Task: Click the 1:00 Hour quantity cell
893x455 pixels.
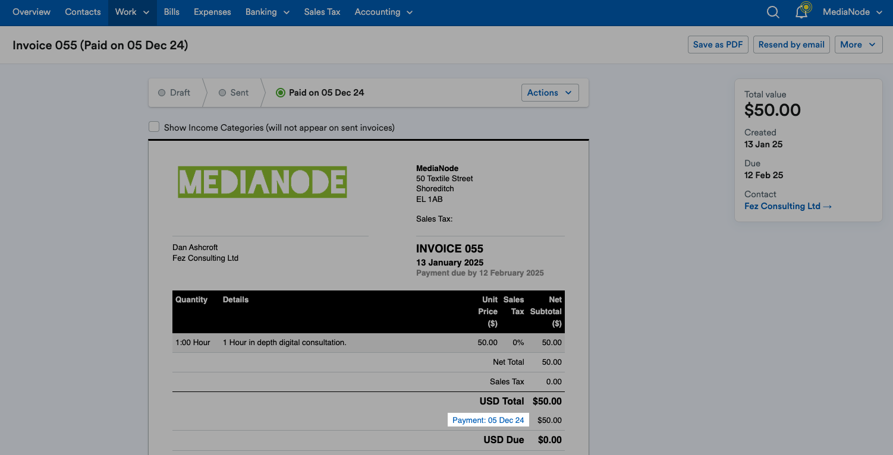Action: [193, 343]
